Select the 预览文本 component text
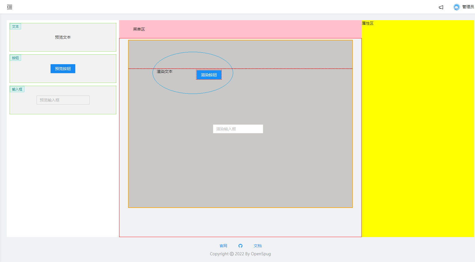Image resolution: width=475 pixels, height=262 pixels. pyautogui.click(x=63, y=37)
